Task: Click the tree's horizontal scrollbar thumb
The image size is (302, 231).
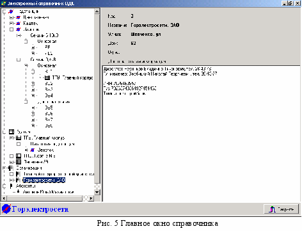Action: (44, 198)
